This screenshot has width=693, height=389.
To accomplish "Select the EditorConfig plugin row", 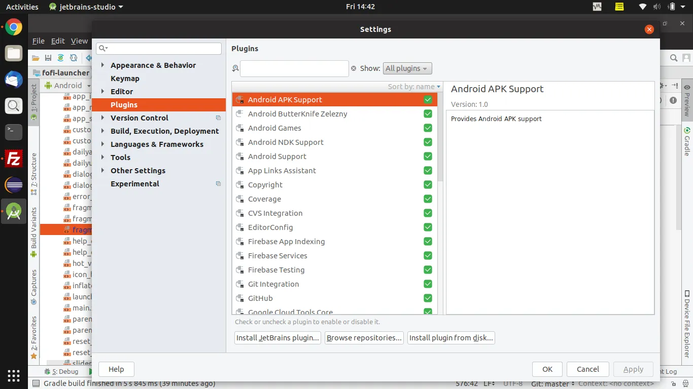I will (x=335, y=227).
